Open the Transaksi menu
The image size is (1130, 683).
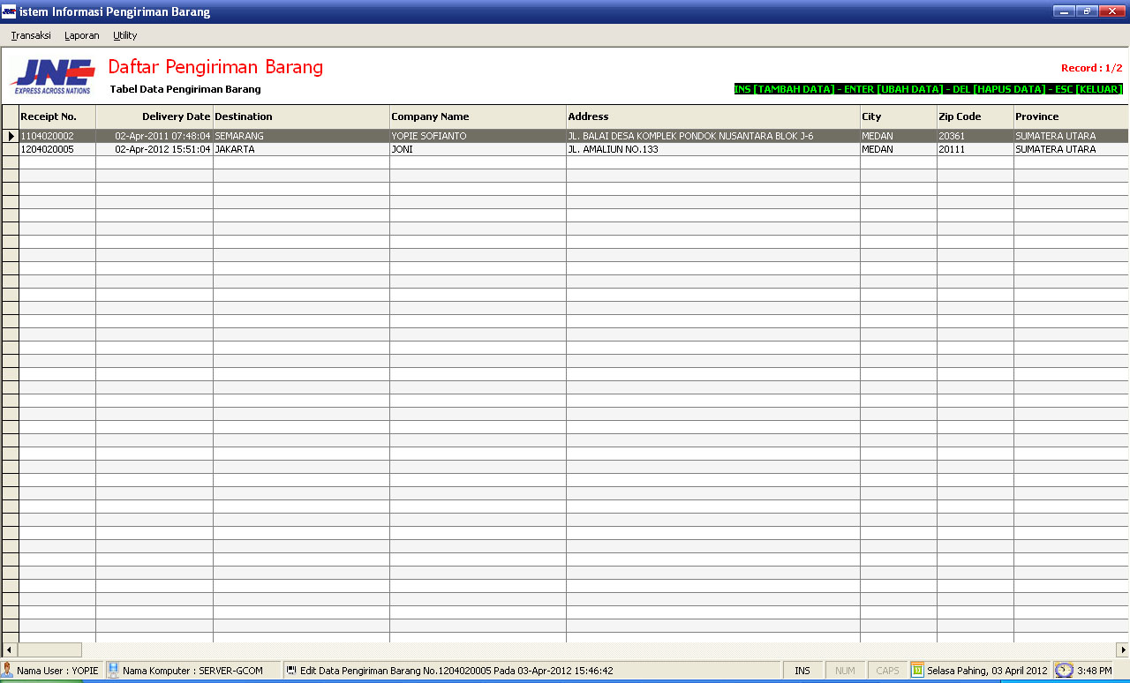[31, 35]
